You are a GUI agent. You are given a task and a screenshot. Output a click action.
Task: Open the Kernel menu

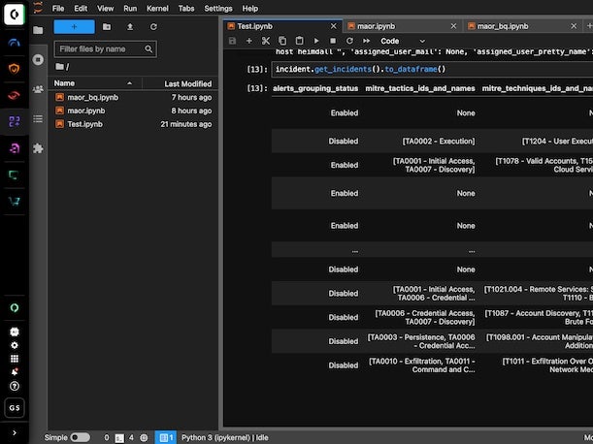pyautogui.click(x=157, y=8)
